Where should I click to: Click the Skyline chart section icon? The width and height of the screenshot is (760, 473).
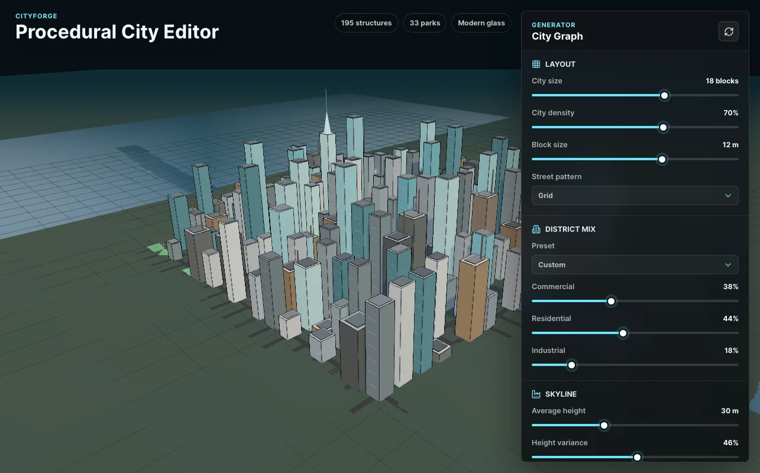click(536, 394)
